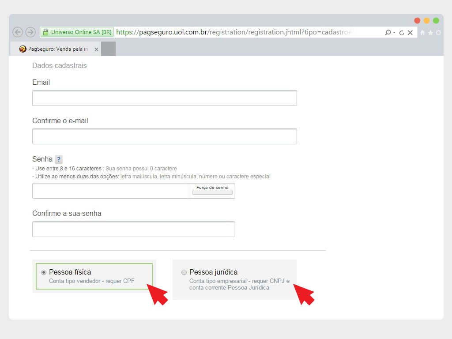
Task: Click the Conta tipo vendedor - requer CPF text
Action: click(92, 281)
